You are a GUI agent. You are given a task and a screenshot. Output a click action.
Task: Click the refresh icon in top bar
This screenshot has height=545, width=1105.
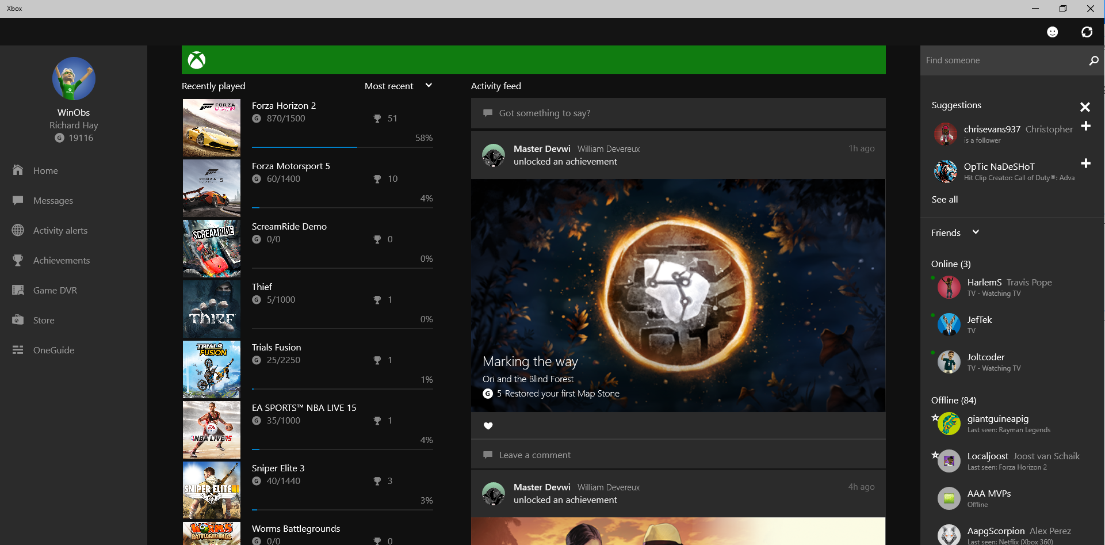pyautogui.click(x=1087, y=32)
